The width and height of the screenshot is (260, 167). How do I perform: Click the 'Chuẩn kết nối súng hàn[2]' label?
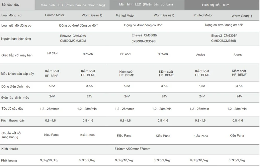(x=11, y=135)
